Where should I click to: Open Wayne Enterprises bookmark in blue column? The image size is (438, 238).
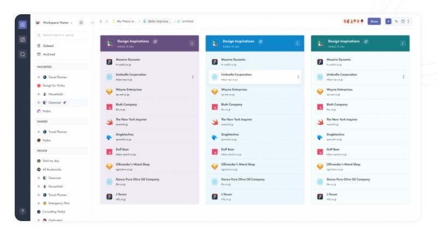click(x=254, y=92)
